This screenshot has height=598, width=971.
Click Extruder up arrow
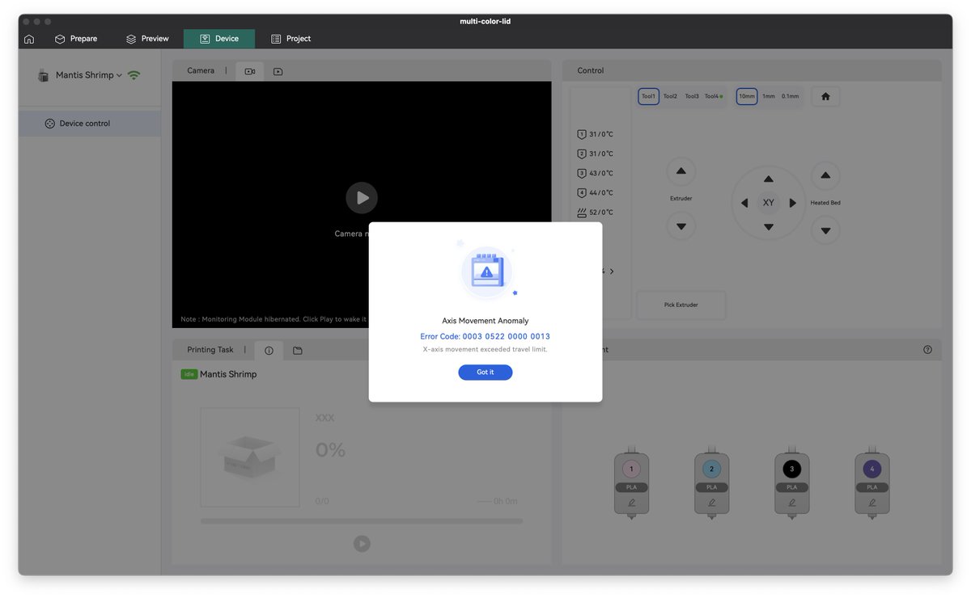tap(681, 171)
